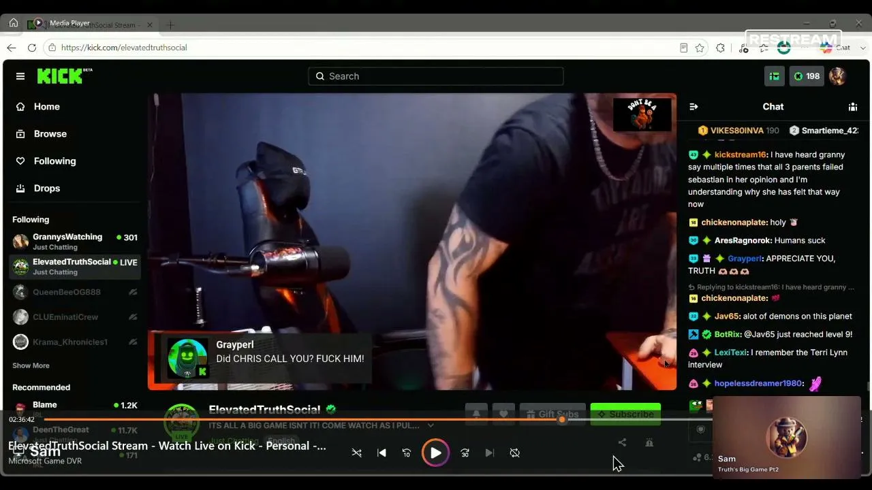Toggle repeat mode in Media Player
The width and height of the screenshot is (872, 490).
[x=515, y=453]
